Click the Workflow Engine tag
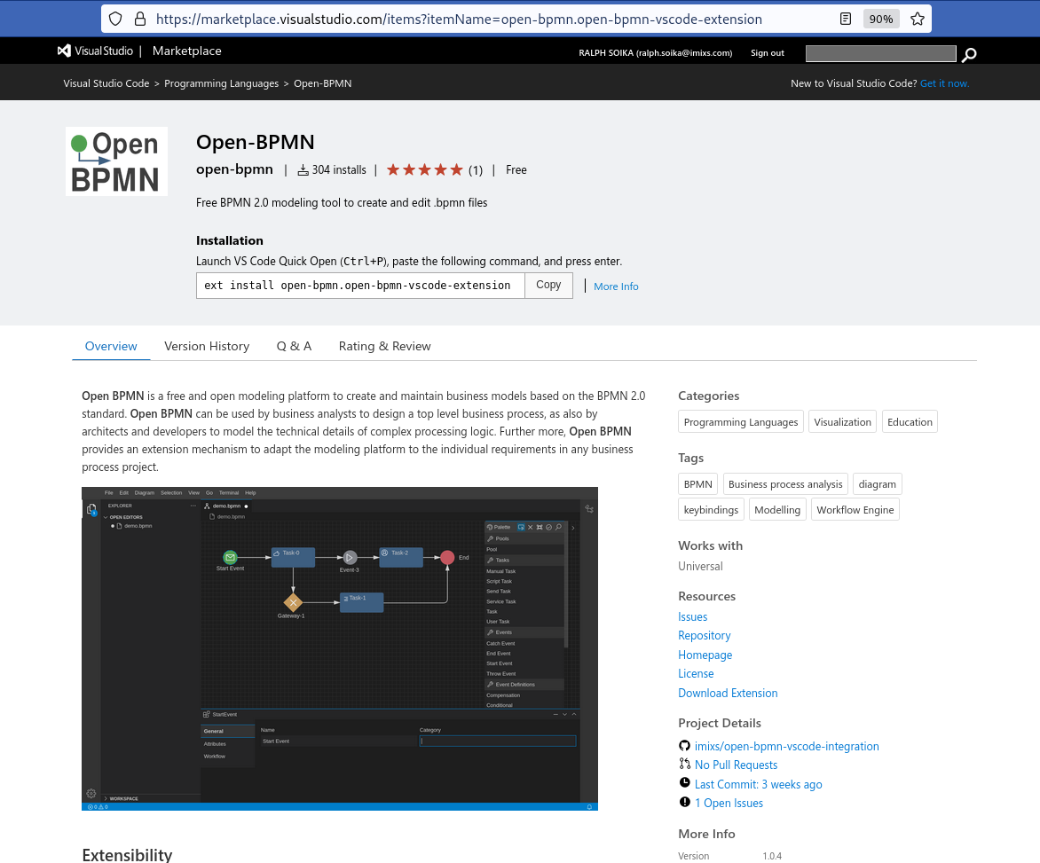1040x863 pixels. 855,510
